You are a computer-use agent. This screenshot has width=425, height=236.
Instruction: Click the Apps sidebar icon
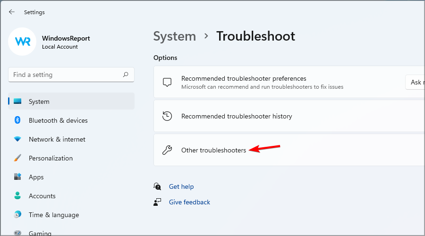coord(17,177)
